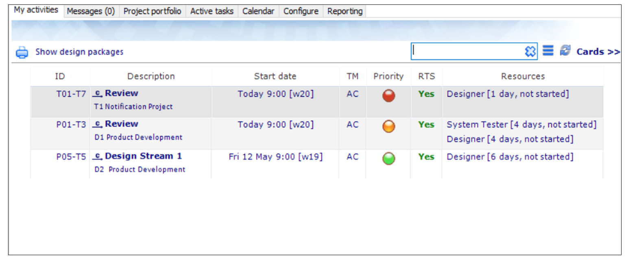The image size is (628, 262).
Task: Select the Reporting tab
Action: tap(345, 11)
